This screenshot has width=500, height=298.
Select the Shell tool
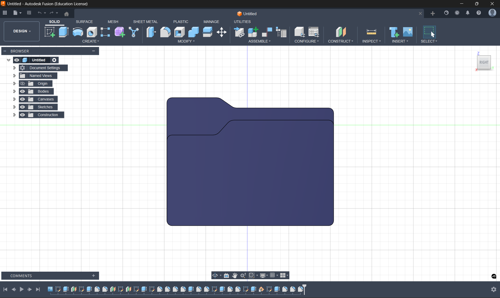pos(179,32)
